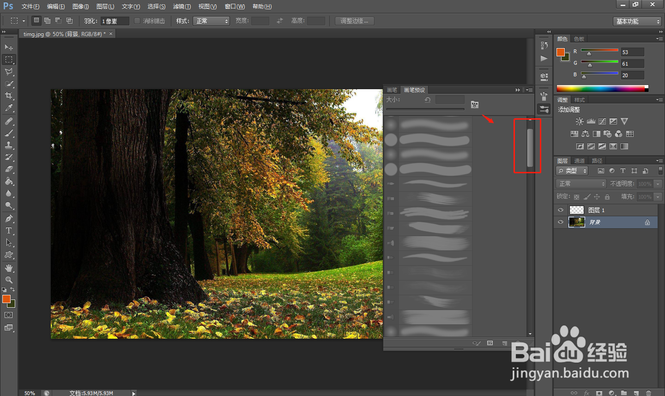Open the layer 类型 filter dropdown

click(572, 171)
